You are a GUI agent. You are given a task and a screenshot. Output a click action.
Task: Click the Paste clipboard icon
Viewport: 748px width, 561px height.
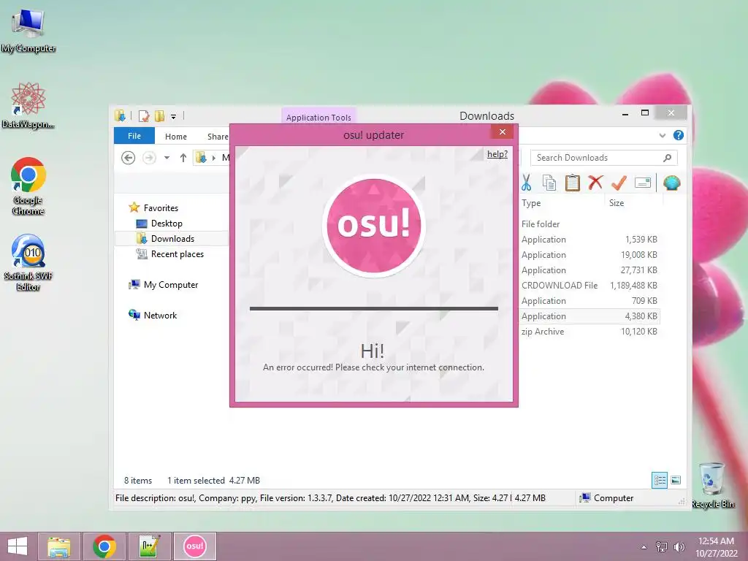tap(573, 183)
